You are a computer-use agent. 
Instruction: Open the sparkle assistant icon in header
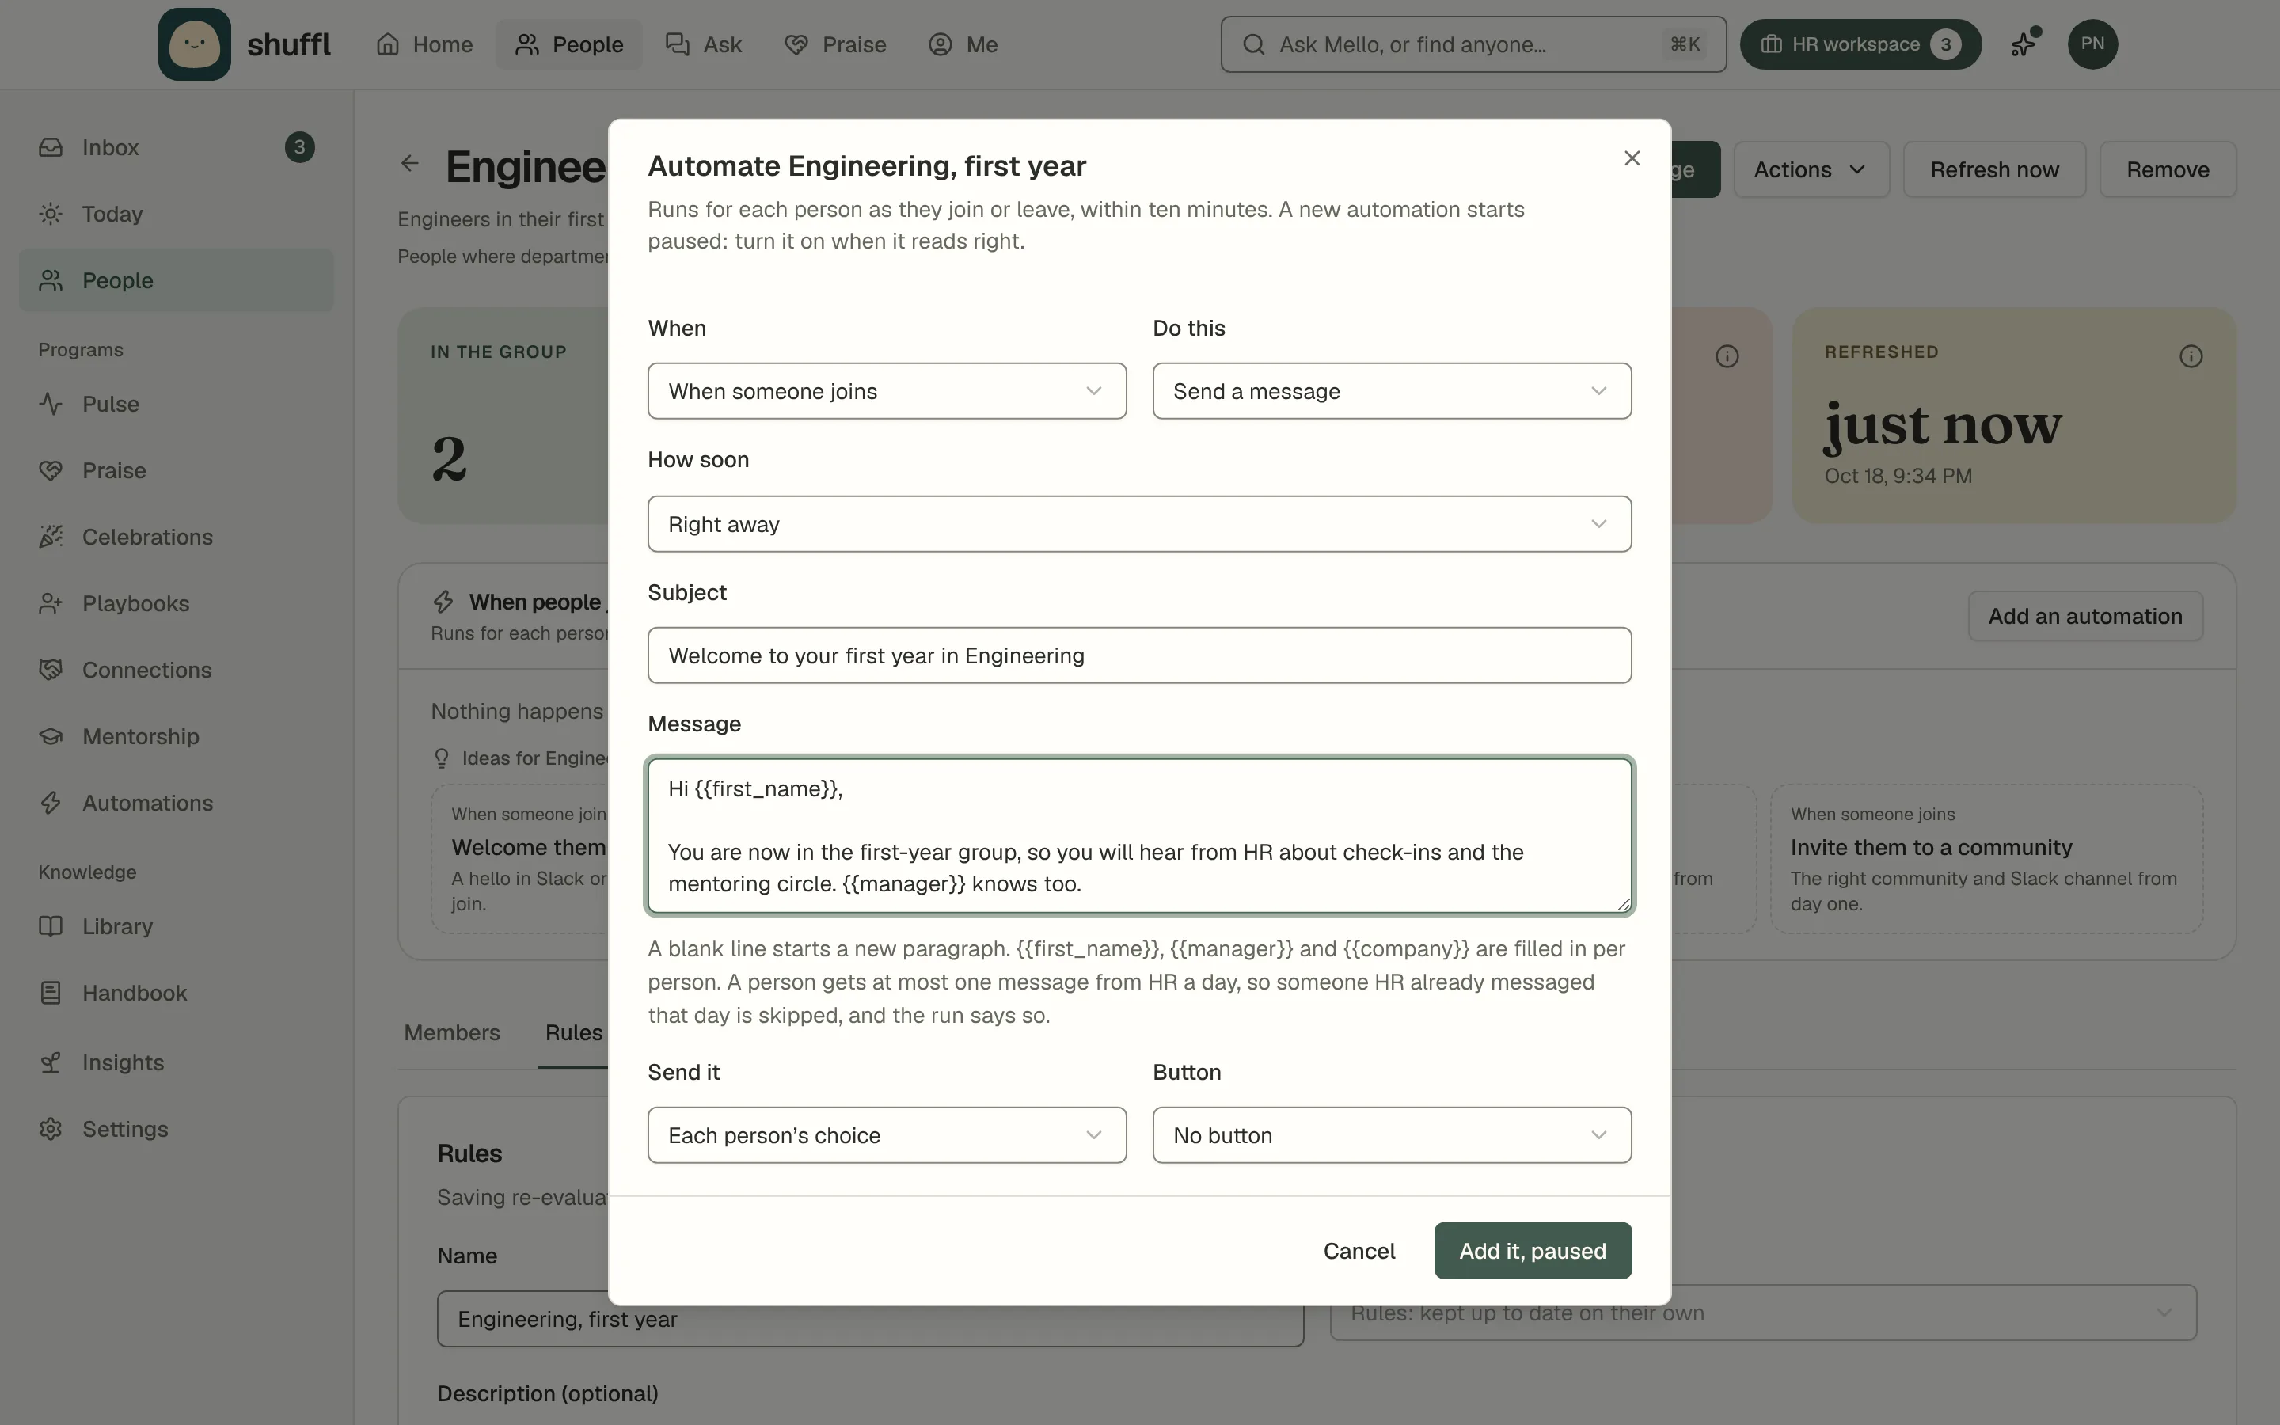[2023, 44]
